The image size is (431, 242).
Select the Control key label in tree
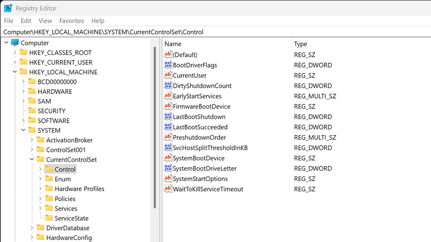(65, 170)
